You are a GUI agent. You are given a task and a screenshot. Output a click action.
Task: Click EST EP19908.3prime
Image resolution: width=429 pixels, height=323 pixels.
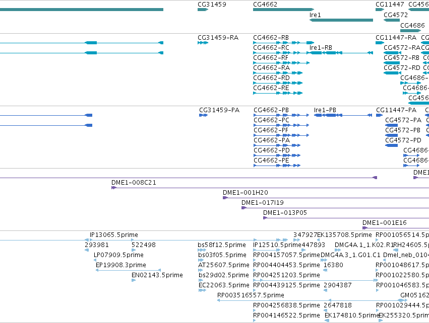120,265
